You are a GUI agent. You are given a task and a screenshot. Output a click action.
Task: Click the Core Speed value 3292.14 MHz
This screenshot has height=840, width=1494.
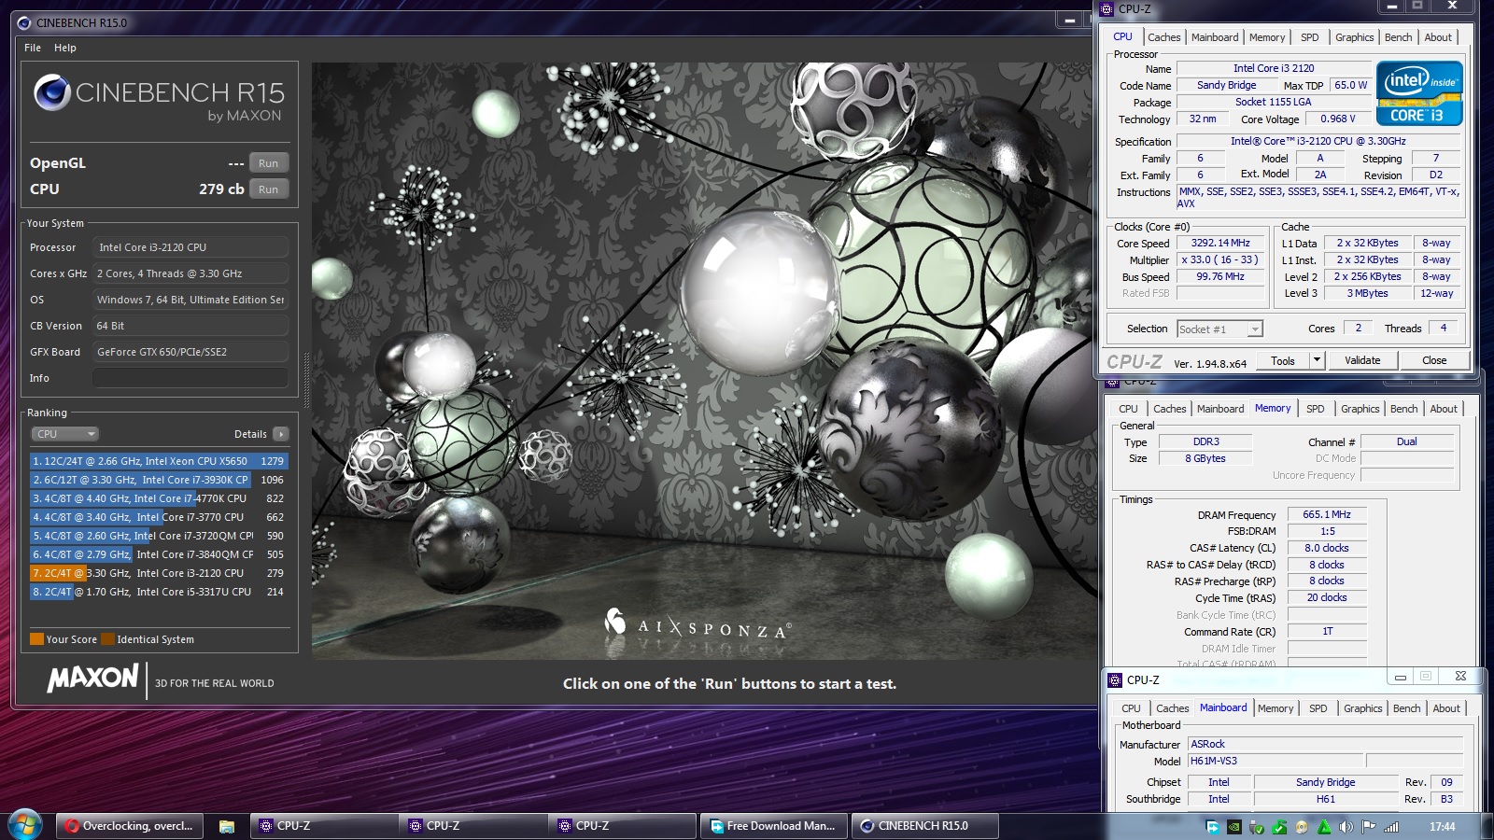1220,243
